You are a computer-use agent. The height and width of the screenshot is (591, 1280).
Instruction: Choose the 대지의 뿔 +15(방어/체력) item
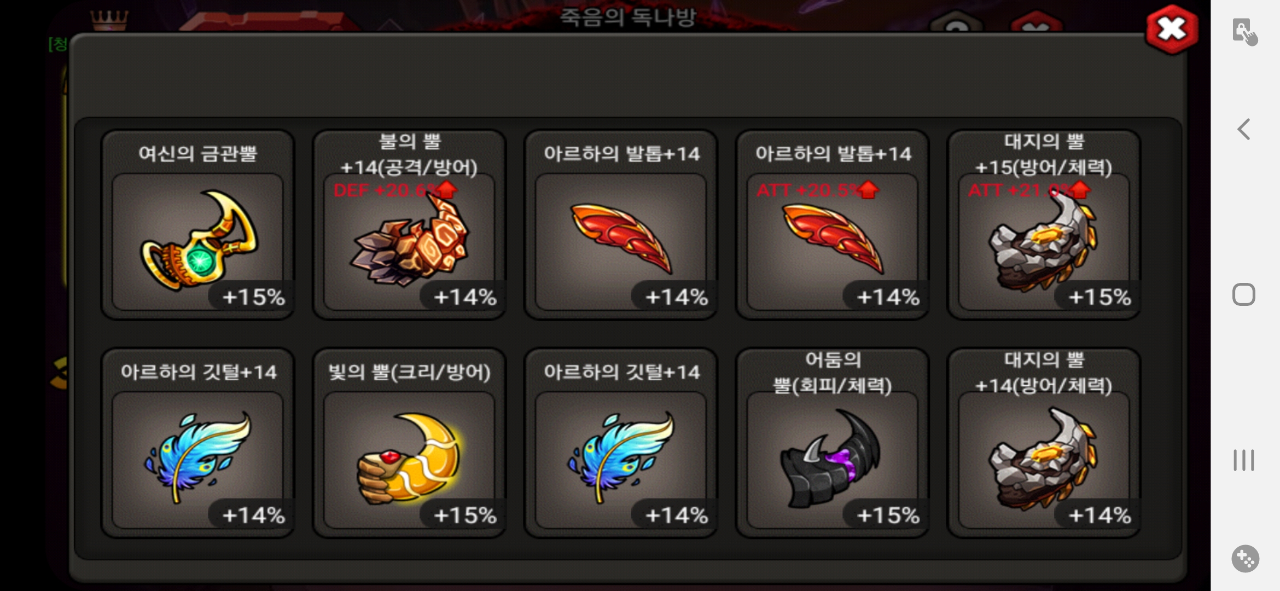[x=1044, y=224]
